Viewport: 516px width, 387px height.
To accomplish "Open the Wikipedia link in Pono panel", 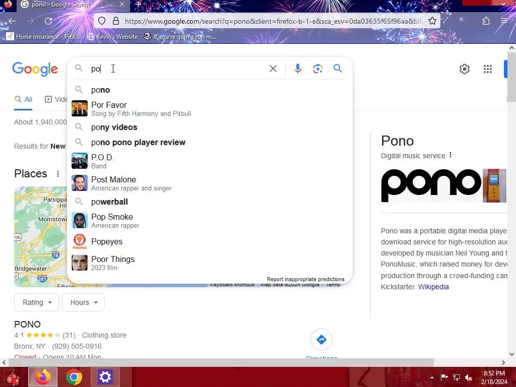I will click(433, 287).
